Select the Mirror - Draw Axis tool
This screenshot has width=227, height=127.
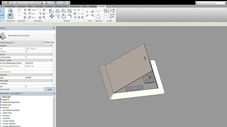[70, 11]
